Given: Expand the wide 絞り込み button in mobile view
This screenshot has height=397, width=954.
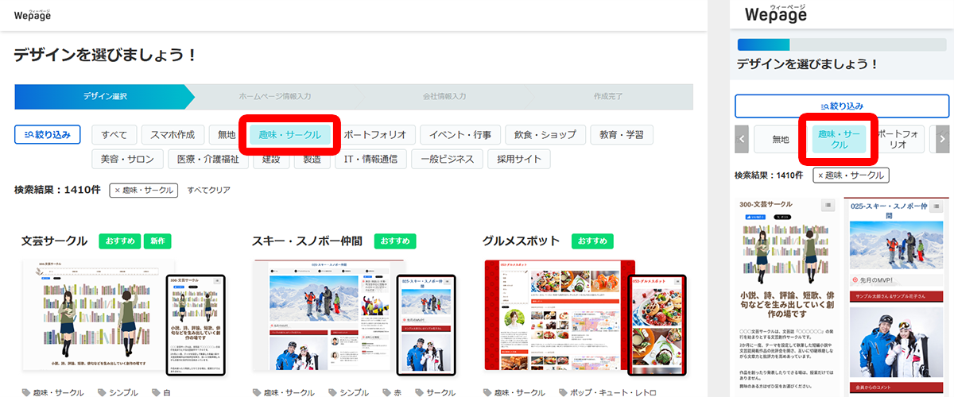Looking at the screenshot, I should click(841, 106).
